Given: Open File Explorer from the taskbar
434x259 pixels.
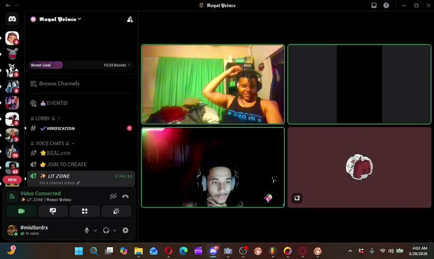Looking at the screenshot, I should click(x=138, y=251).
